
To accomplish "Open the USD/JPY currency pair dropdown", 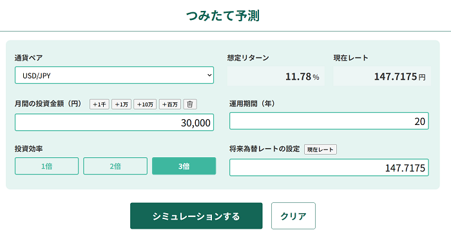I will pyautogui.click(x=114, y=75).
